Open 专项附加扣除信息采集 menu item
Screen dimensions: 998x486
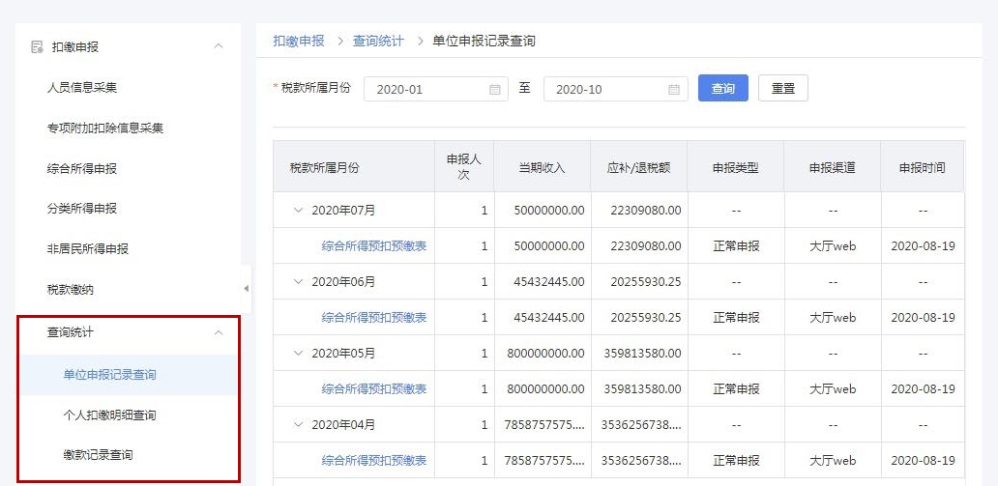tap(105, 129)
